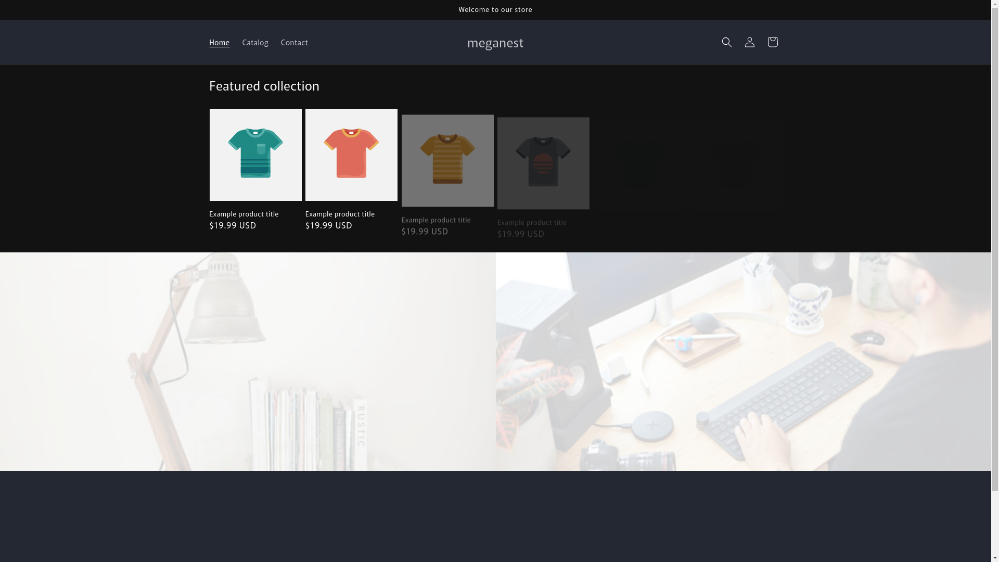This screenshot has height=562, width=999.
Task: Go to the Home menu item
Action: 219,43
